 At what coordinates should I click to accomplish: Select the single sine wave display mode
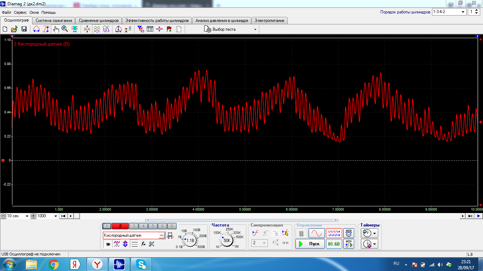point(316,233)
